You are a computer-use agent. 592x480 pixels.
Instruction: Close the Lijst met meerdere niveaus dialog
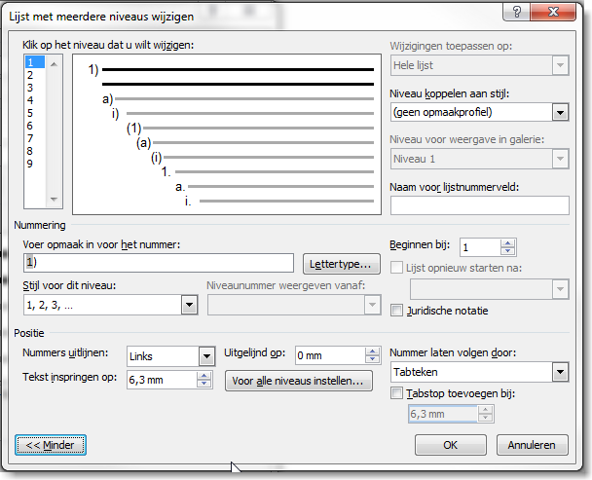tap(553, 12)
